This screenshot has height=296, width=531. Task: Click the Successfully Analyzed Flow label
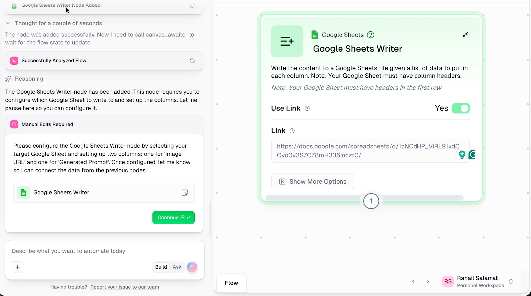coord(54,61)
